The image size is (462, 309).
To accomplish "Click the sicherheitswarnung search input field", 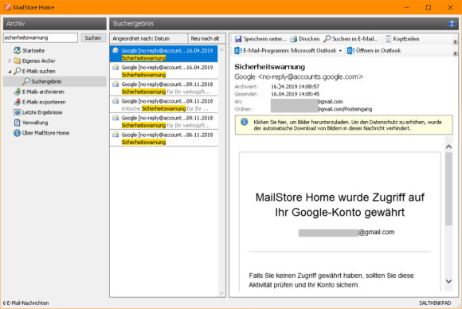I will coord(41,37).
